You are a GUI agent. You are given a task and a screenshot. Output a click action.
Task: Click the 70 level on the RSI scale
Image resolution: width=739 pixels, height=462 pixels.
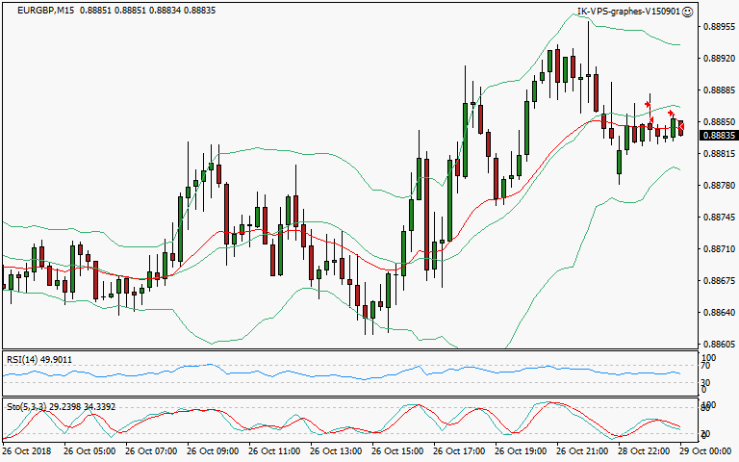pos(705,367)
